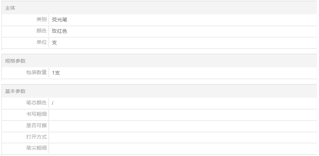Click the 玫红色 color value
Viewport: 319px width, 156px height.
pos(59,31)
